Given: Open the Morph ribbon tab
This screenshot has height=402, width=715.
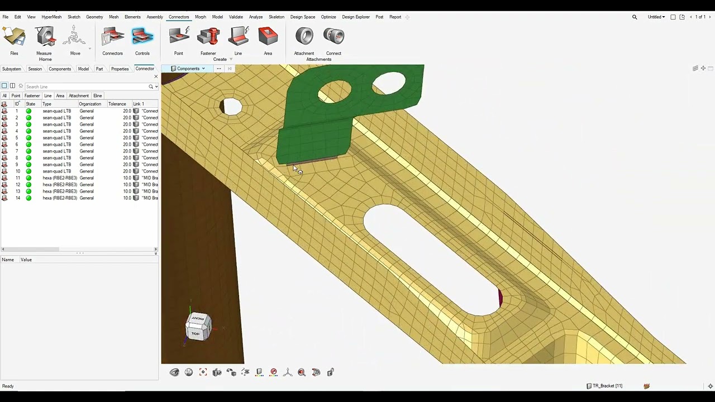Looking at the screenshot, I should 201,17.
